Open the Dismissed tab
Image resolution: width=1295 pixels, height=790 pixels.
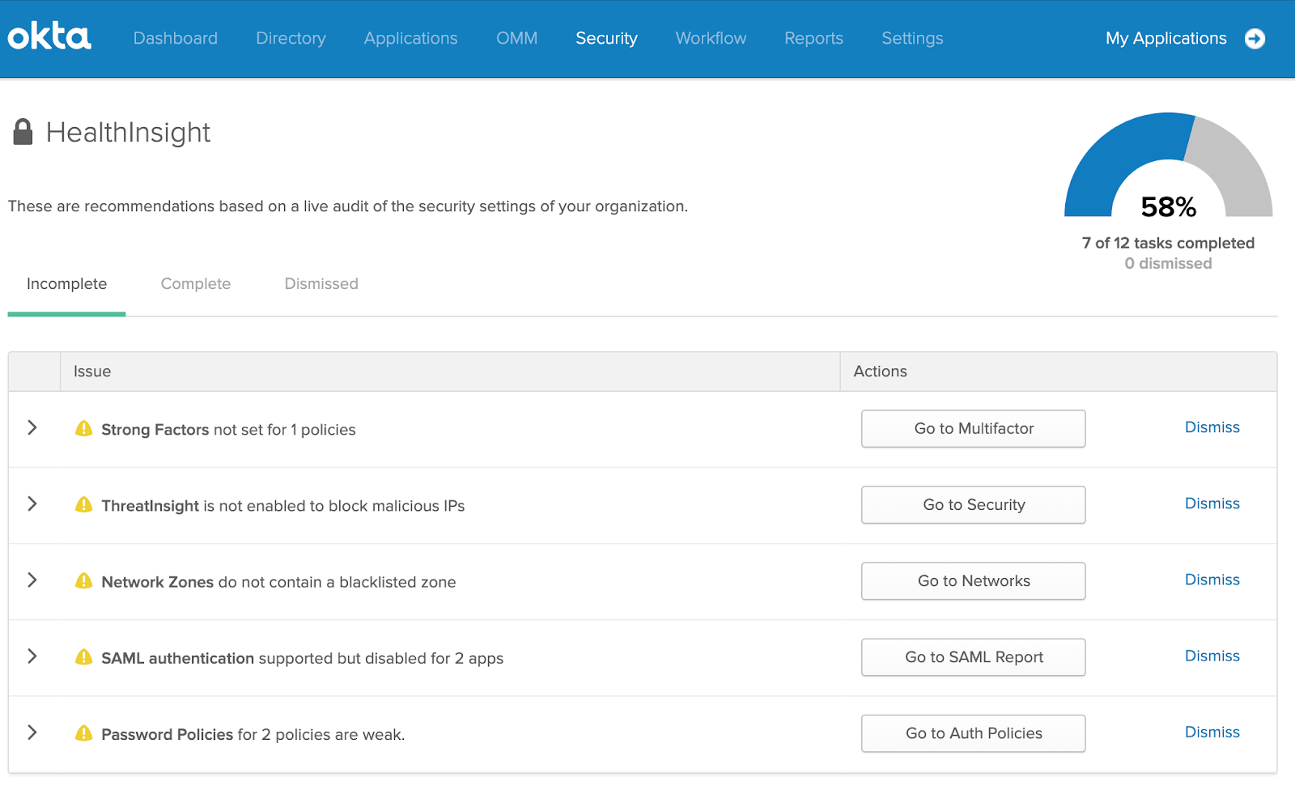tap(321, 284)
